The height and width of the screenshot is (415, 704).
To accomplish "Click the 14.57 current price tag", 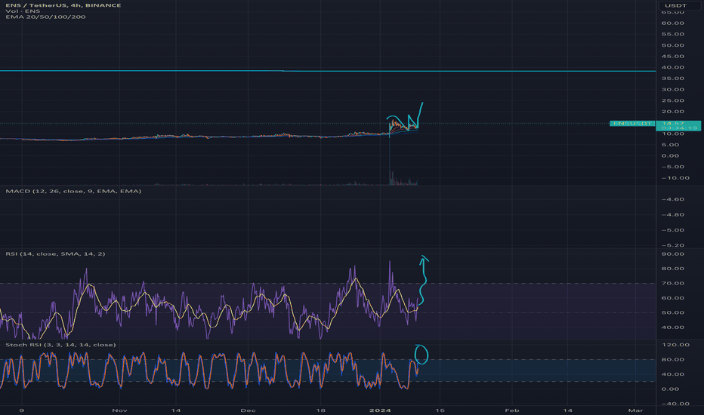I will tap(678, 125).
